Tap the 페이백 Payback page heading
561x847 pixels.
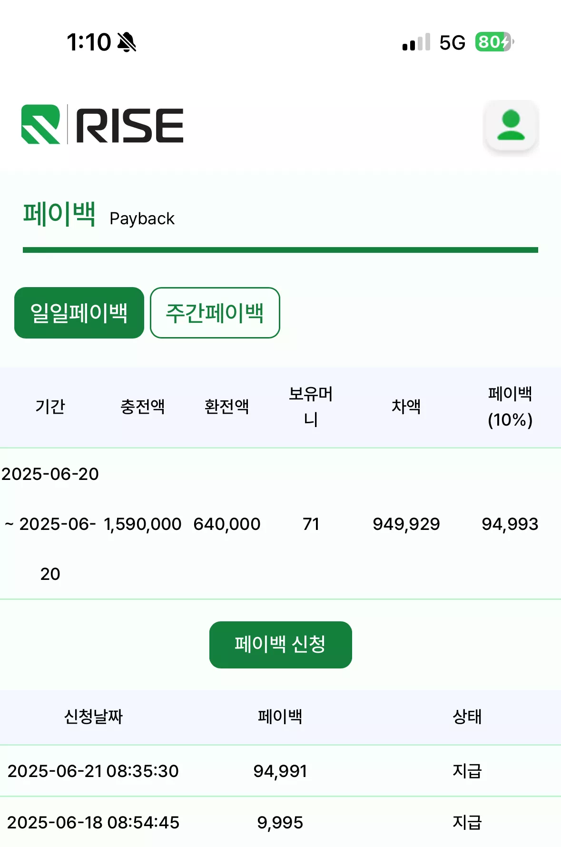point(99,215)
